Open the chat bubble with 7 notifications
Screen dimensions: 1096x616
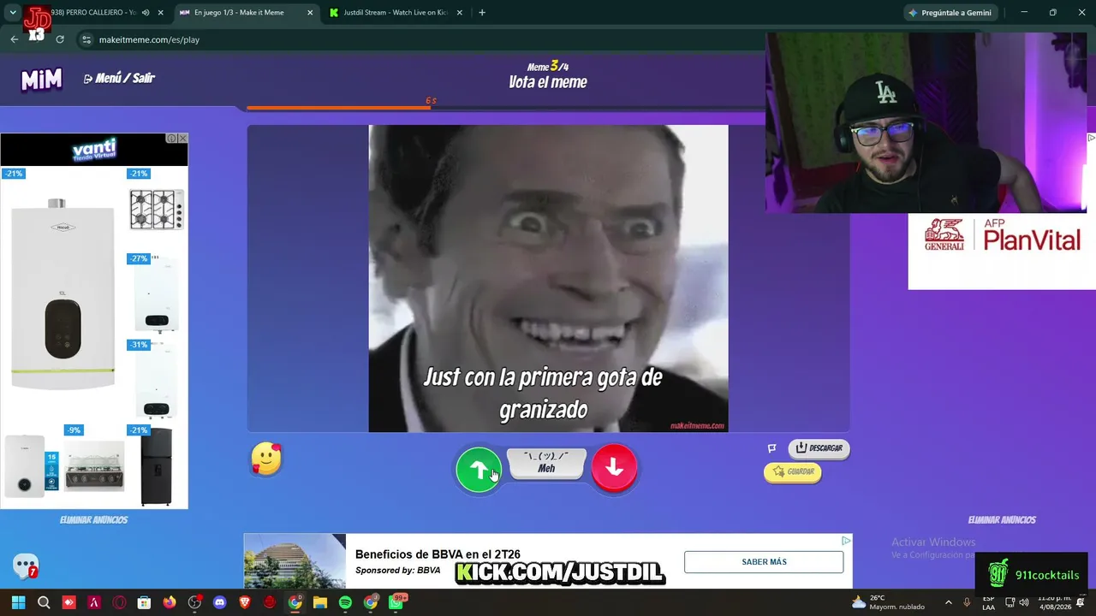point(26,566)
